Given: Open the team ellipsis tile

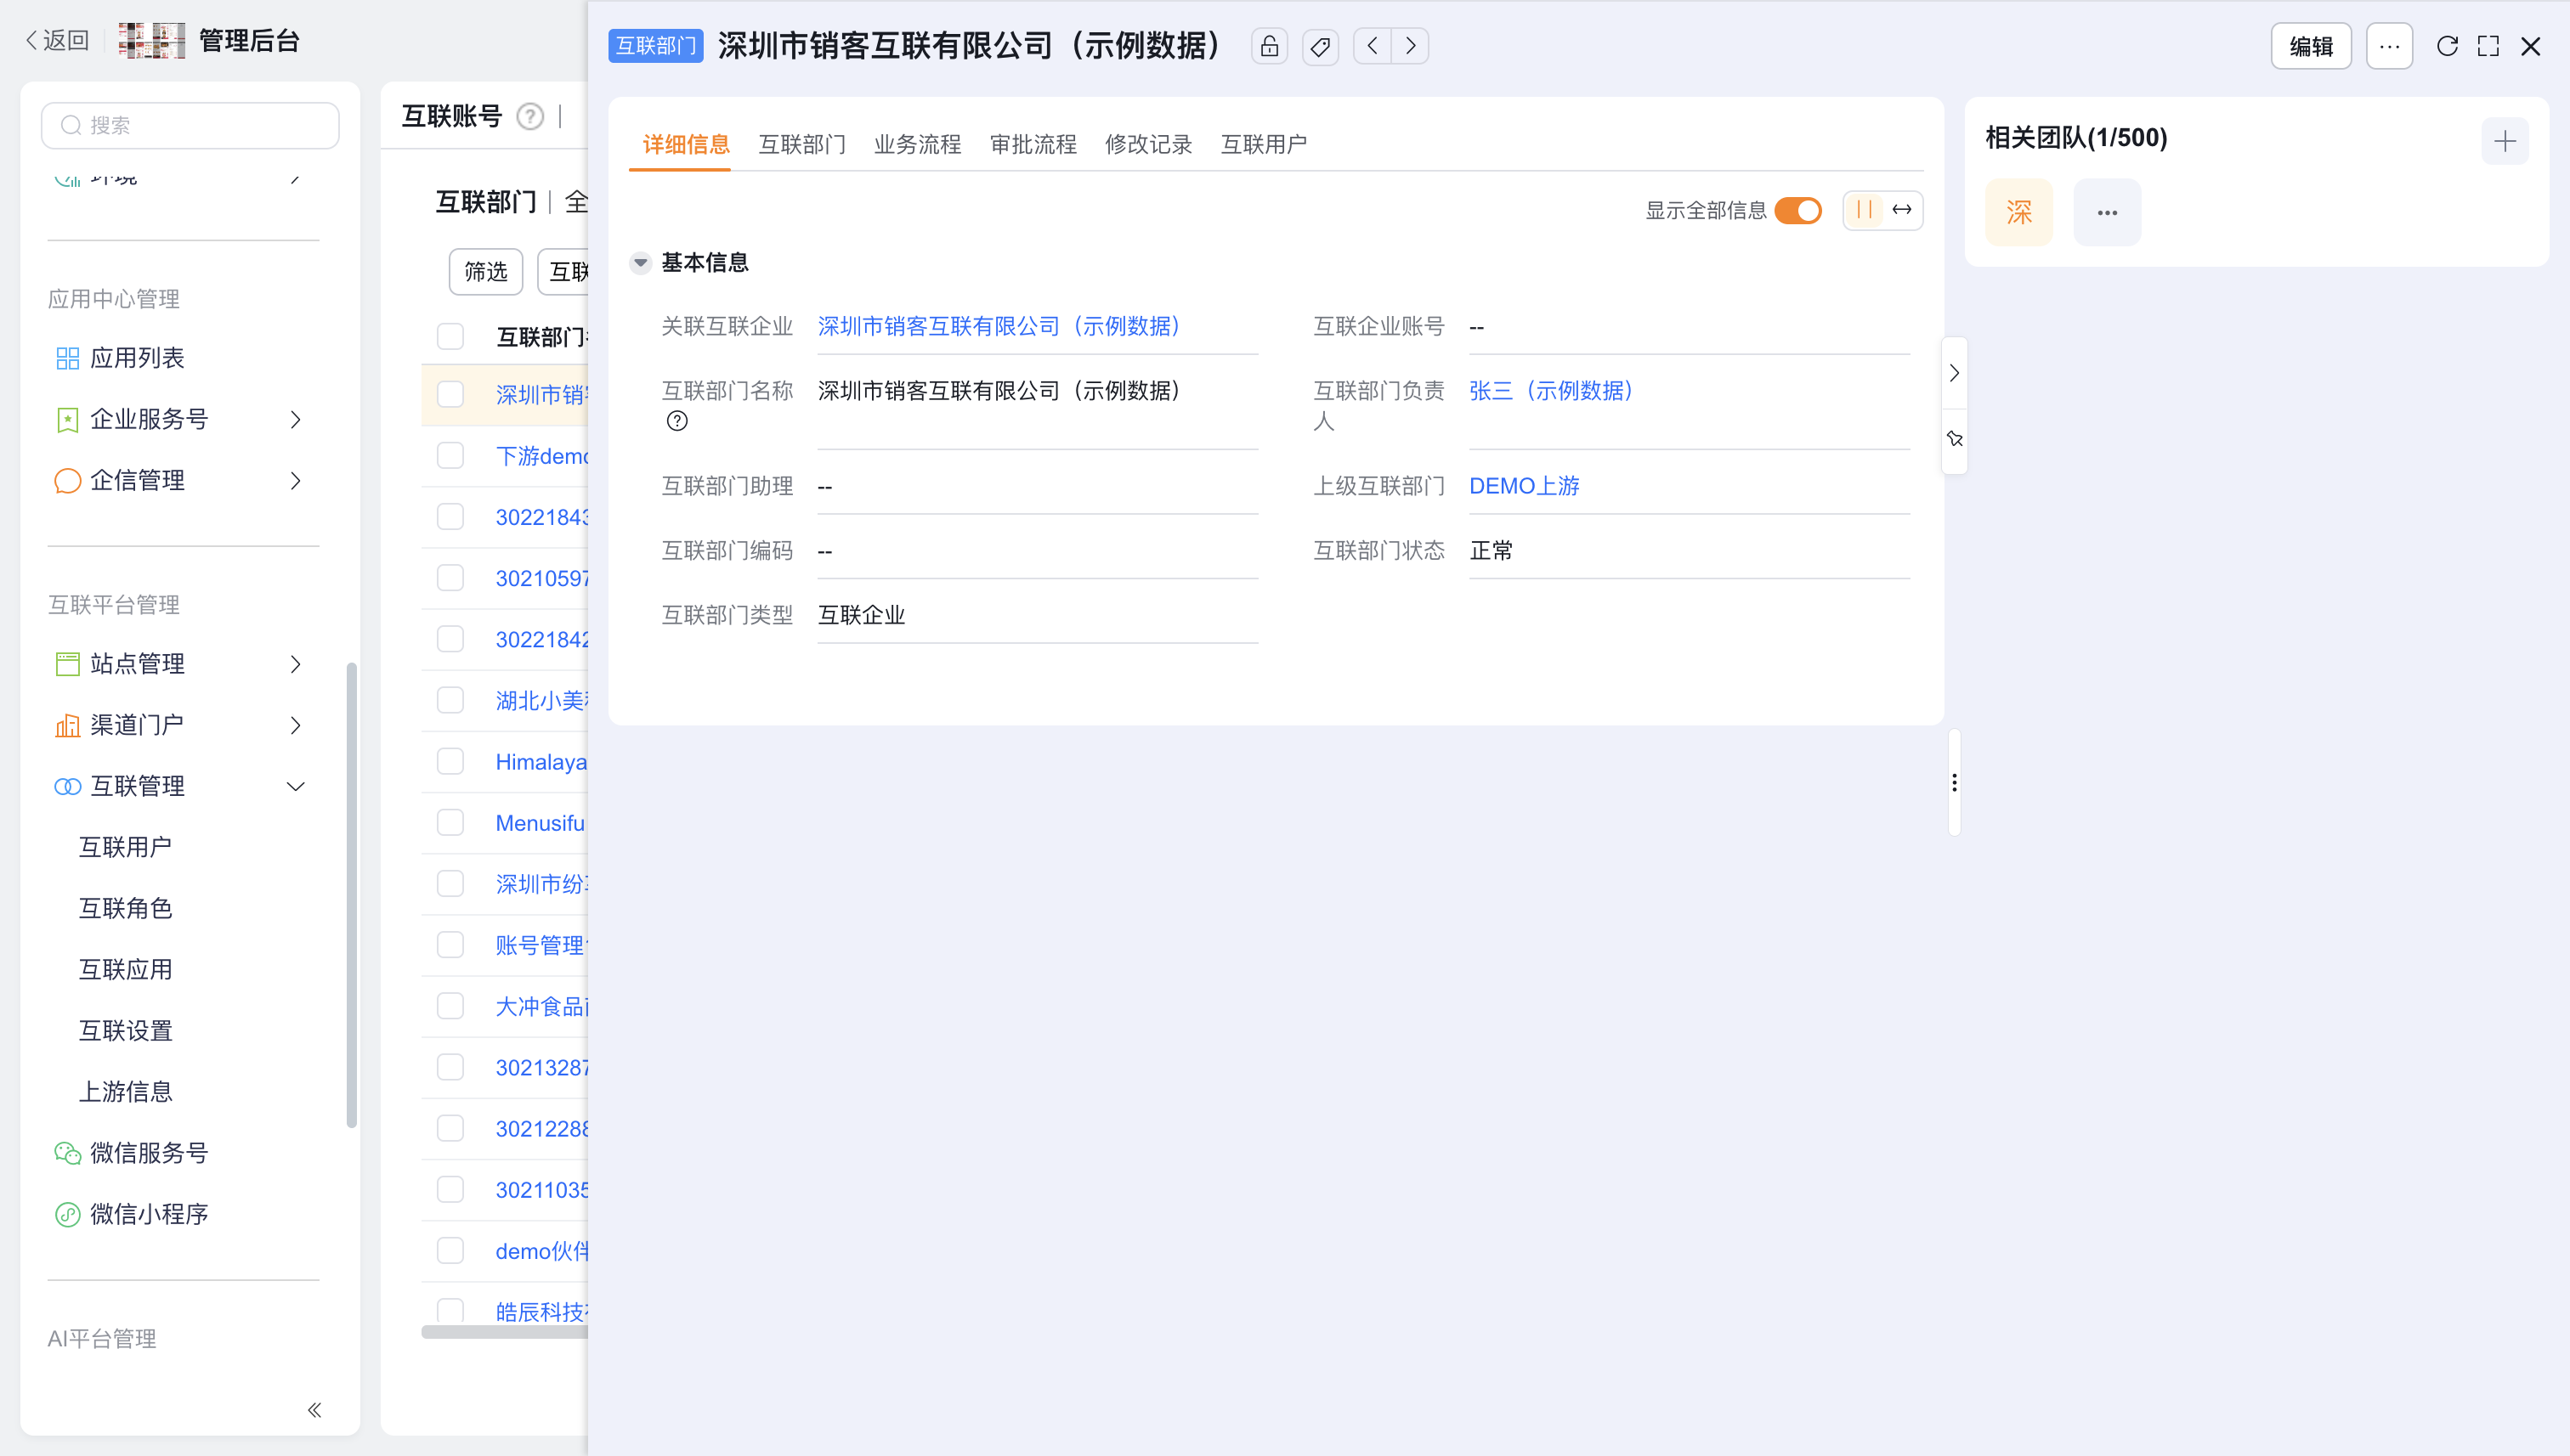Looking at the screenshot, I should click(x=2107, y=212).
